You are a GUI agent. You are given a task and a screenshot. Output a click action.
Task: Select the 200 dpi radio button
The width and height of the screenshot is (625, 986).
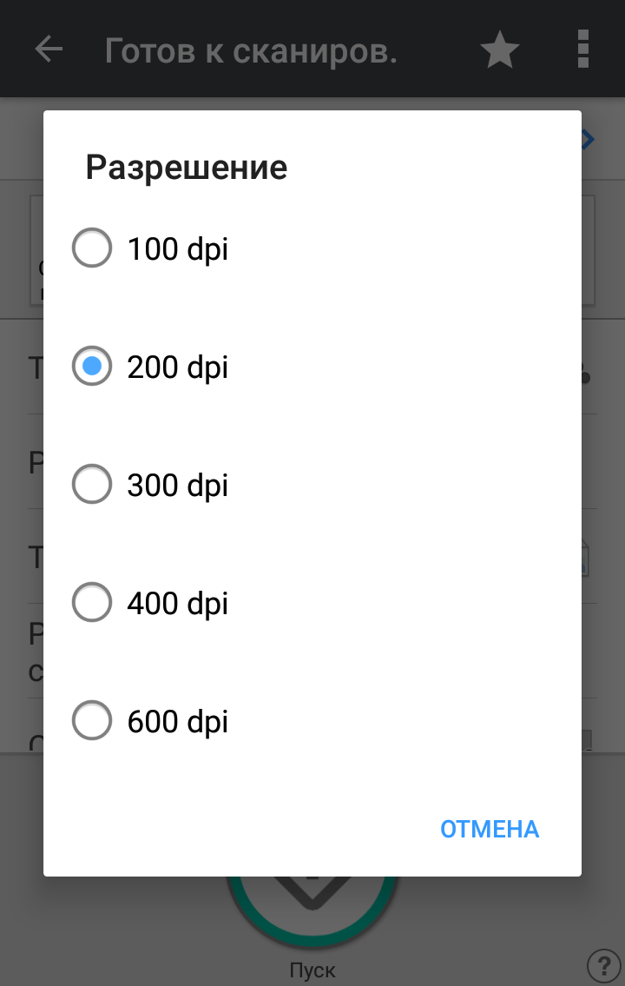tap(92, 367)
